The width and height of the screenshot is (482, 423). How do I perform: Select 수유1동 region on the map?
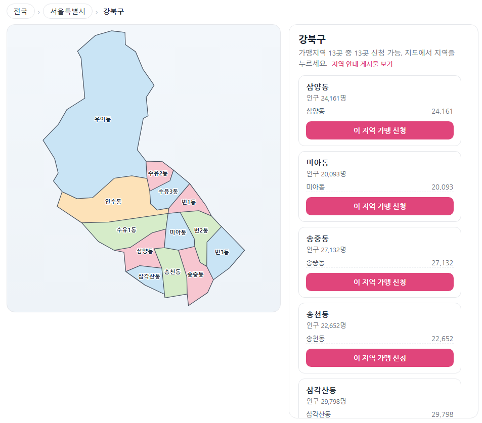point(126,230)
